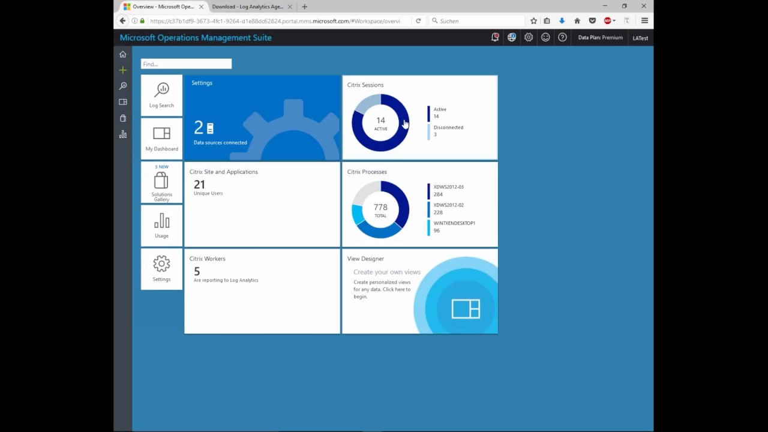This screenshot has height=432, width=768.
Task: Bookmark page with the star icon
Action: pos(533,21)
